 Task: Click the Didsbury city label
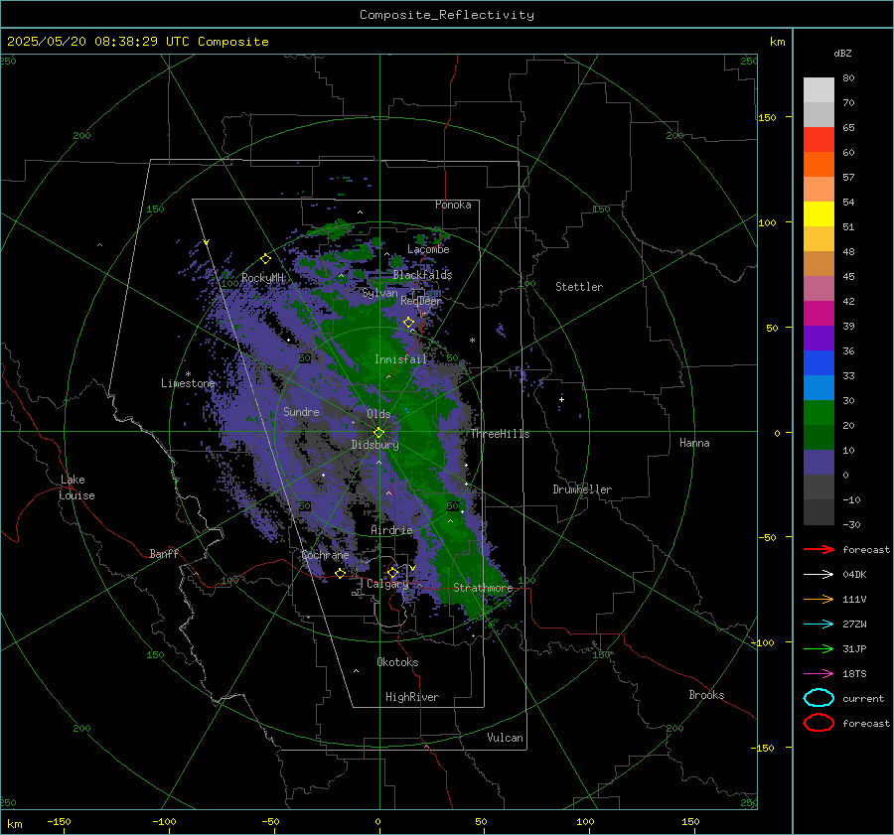click(x=374, y=445)
